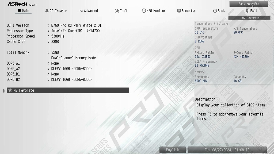Image resolution: width=274 pixels, height=154 pixels.
Task: Change language with English button
Action: pyautogui.click(x=173, y=150)
